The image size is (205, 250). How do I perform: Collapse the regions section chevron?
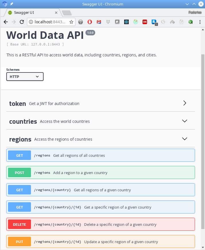185,139
